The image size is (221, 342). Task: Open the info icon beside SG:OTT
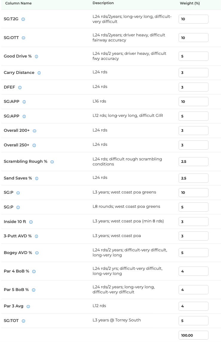point(23,38)
